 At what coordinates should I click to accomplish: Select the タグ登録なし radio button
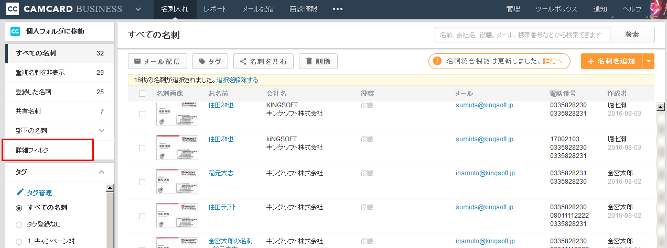(x=19, y=224)
